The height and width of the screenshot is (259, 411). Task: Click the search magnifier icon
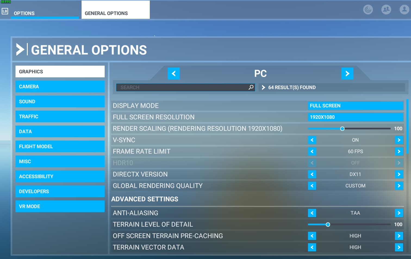tap(251, 87)
